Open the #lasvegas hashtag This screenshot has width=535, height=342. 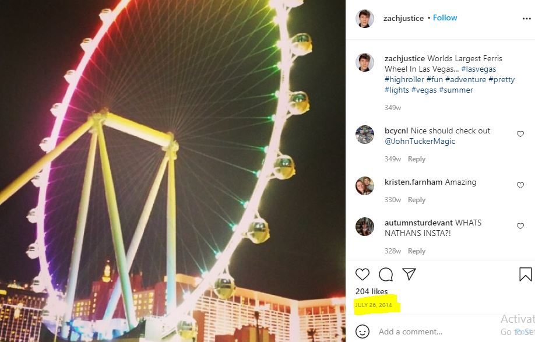coord(478,69)
